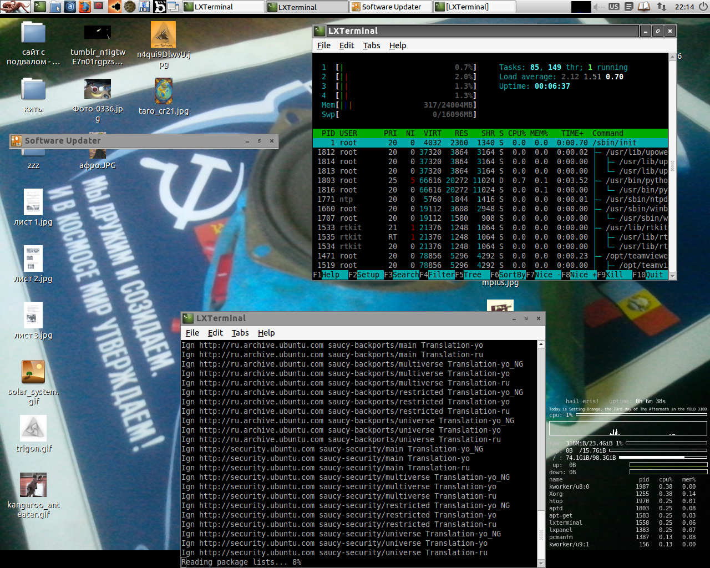The height and width of the screenshot is (568, 710).
Task: Click F5 Tree in htop footer
Action: [472, 275]
